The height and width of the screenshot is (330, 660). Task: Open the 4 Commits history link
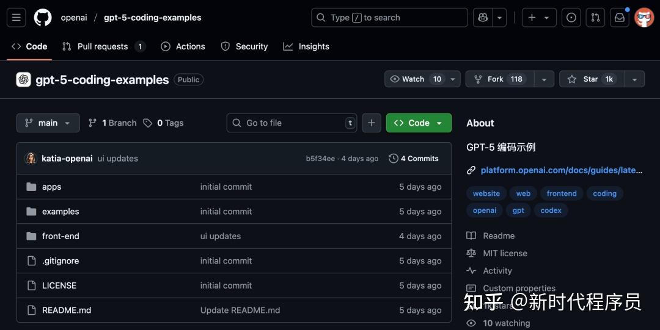(414, 159)
